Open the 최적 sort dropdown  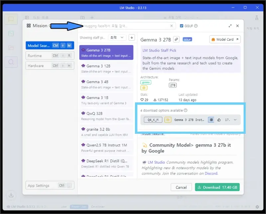click(117, 38)
